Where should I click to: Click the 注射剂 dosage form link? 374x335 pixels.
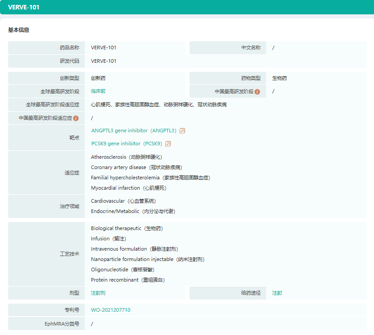pyautogui.click(x=98, y=293)
